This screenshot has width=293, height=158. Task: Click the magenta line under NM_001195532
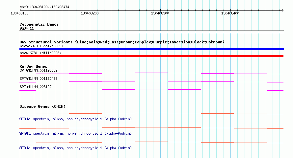click(151, 73)
